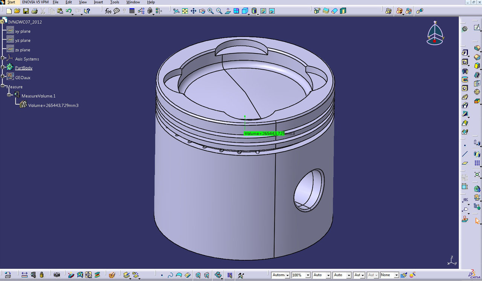Select the Hole tool
The image size is (482, 281).
(x=465, y=88)
